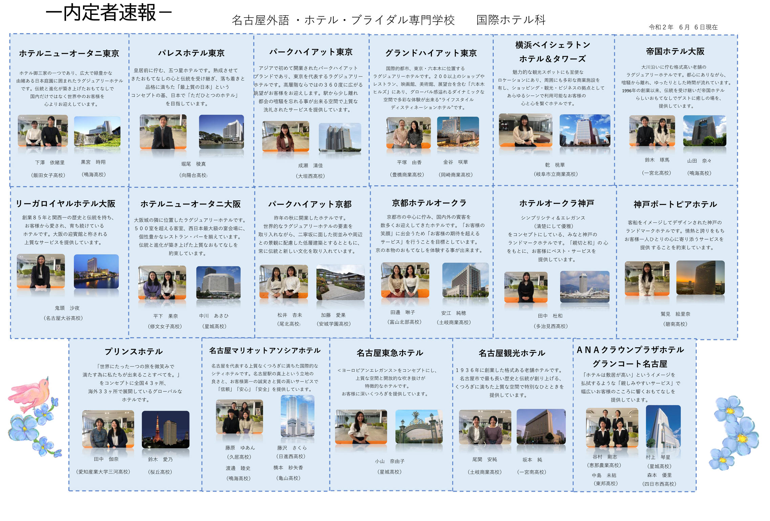770x521 pixels.
Task: Click the 神戸ポートピアホテル heading
Action: point(675,204)
